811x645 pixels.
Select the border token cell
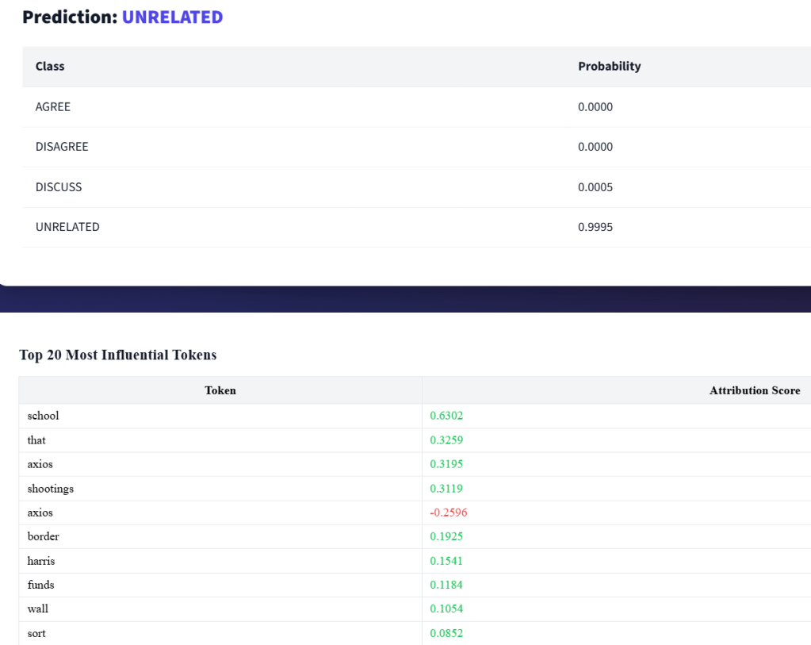click(44, 536)
